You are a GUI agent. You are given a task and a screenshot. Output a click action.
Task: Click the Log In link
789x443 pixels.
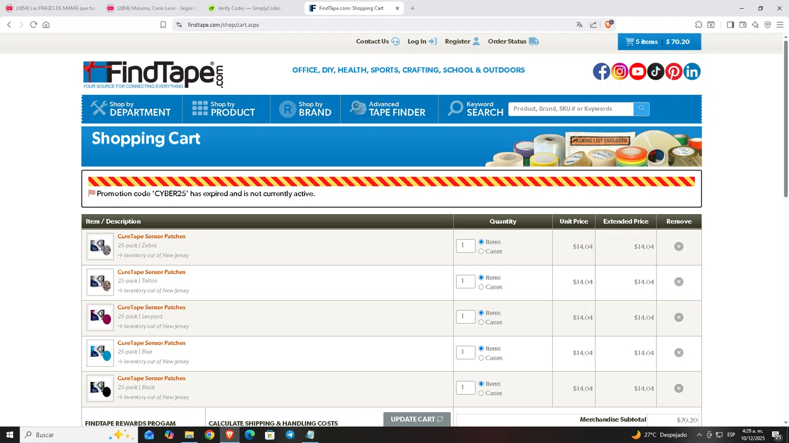click(422, 41)
